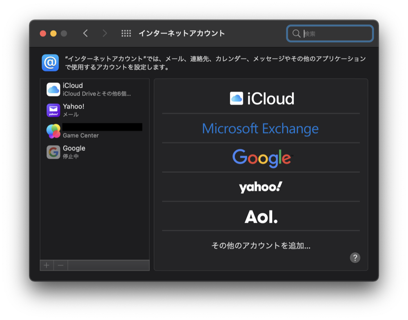Choose yahoo! provider logo
This screenshot has width=408, height=320.
pos(260,187)
